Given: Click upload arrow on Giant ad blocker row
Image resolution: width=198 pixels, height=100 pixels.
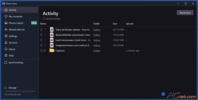Looking at the screenshot, I should (x=41, y=29).
